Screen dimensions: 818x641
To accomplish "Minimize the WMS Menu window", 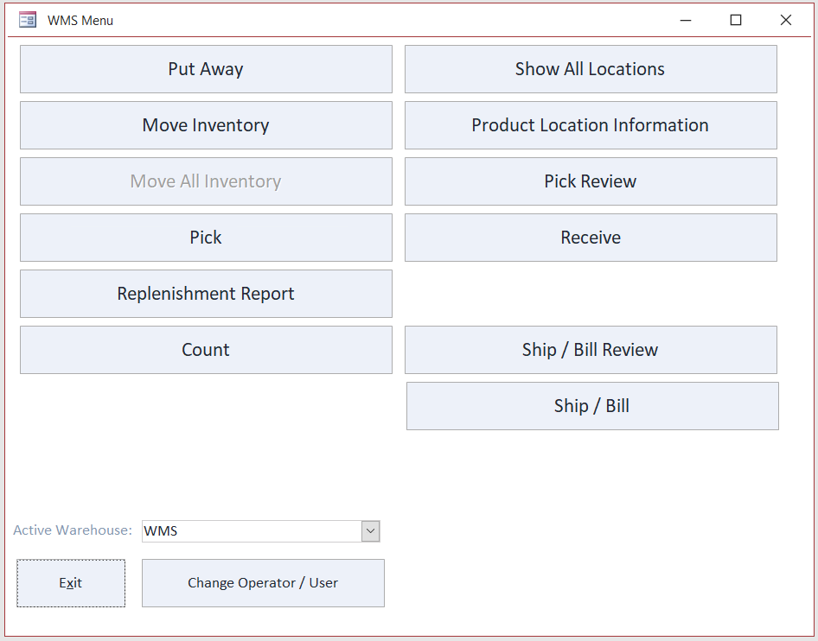I will 686,20.
